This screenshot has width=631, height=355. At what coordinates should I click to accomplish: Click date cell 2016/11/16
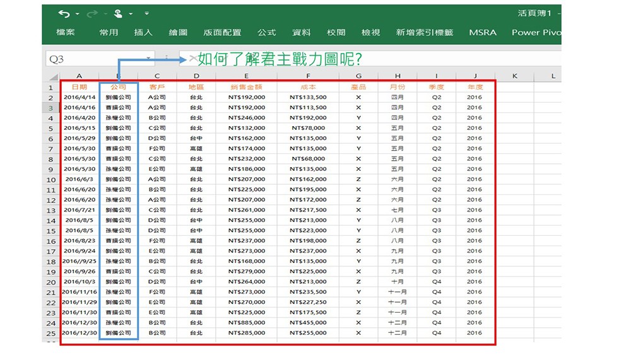pos(80,292)
